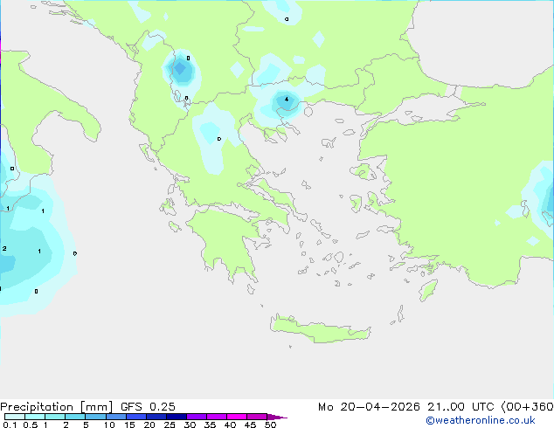This screenshot has width=554, height=428.
Task: Click the '35' legend scale label
Action: tap(210, 425)
